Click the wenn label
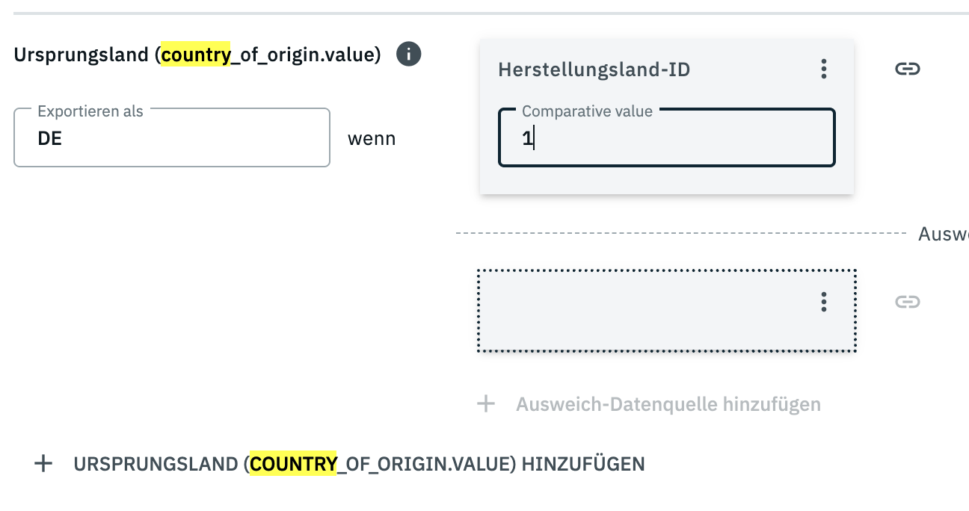Screen dimensions: 969x511 pos(372,139)
